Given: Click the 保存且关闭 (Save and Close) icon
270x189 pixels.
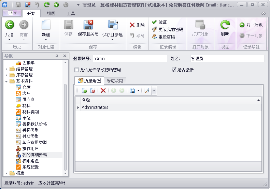Looking at the screenshot, I should [x=88, y=25].
